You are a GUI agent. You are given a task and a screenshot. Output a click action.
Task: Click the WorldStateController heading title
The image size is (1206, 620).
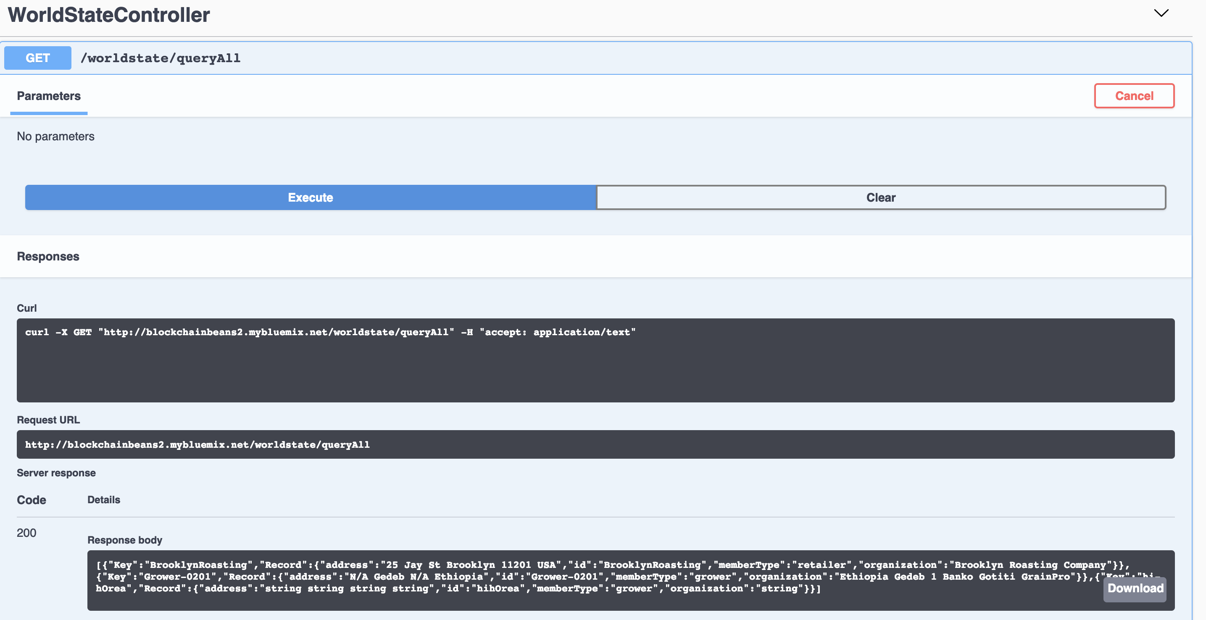click(x=108, y=15)
